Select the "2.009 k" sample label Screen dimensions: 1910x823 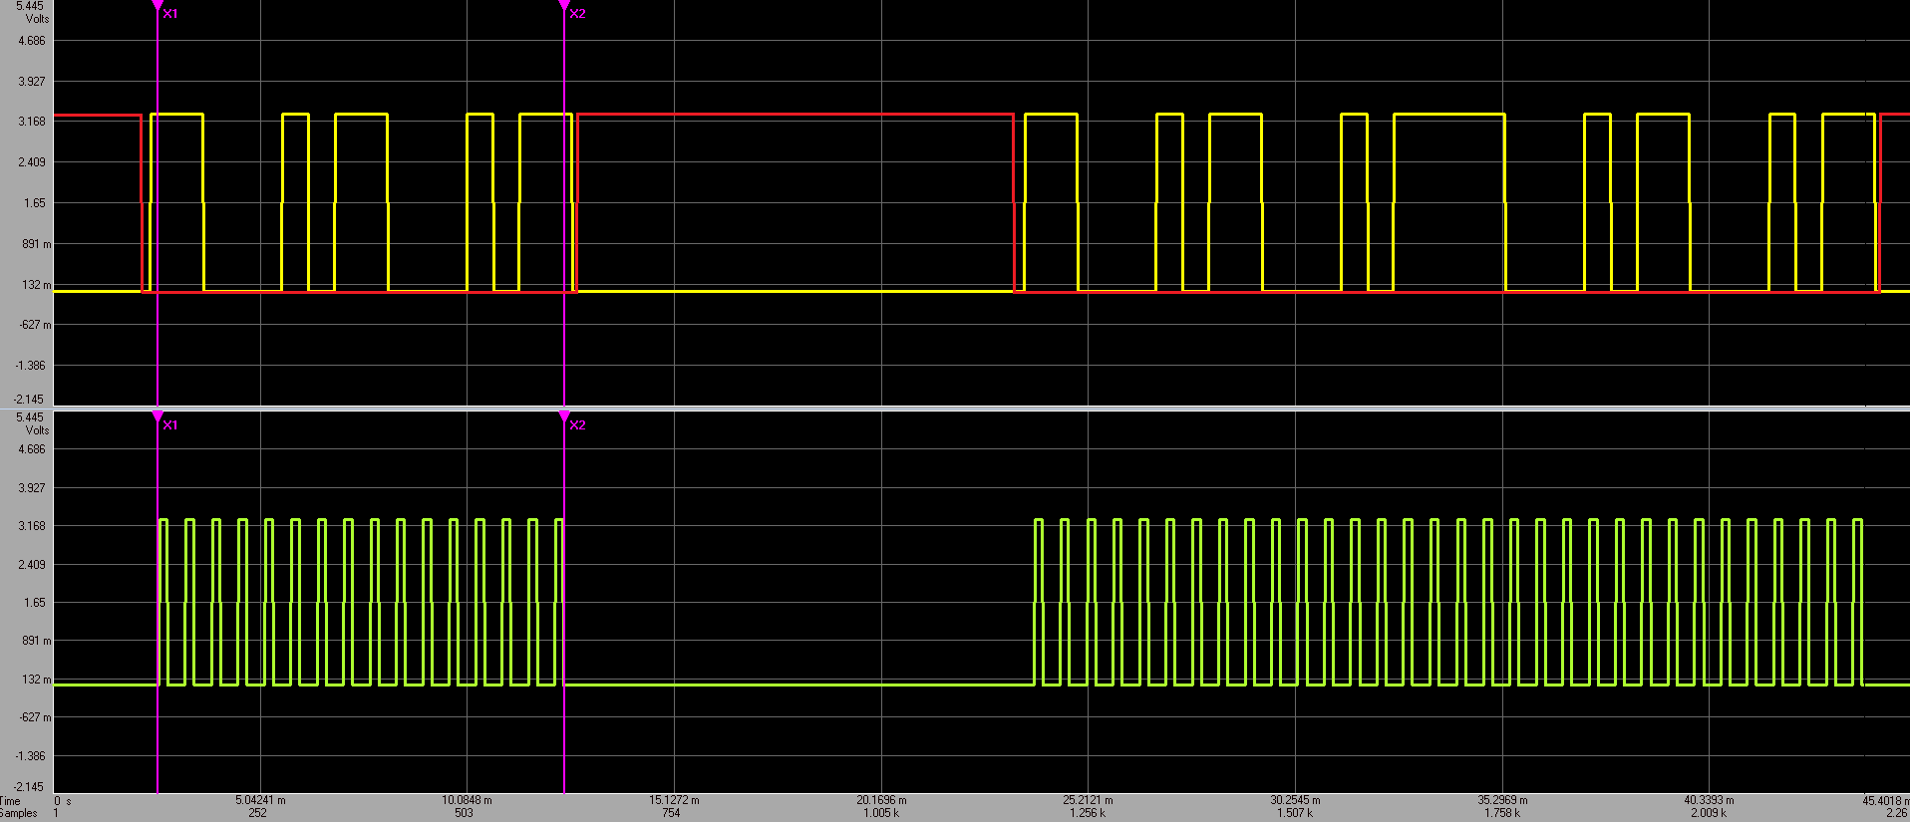(1709, 813)
